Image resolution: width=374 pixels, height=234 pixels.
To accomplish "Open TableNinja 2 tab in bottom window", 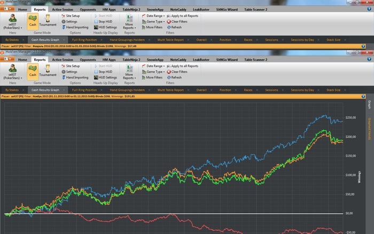I will pyautogui.click(x=131, y=60).
